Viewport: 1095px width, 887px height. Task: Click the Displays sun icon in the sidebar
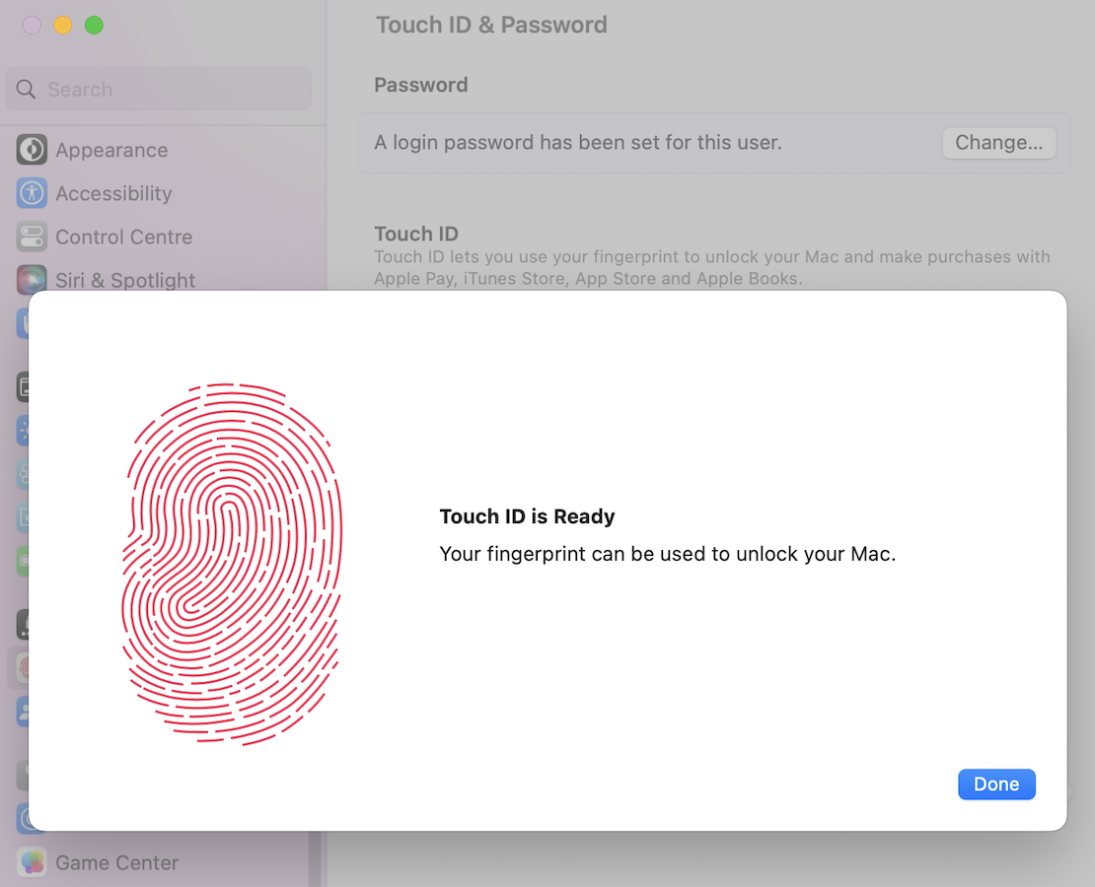click(23, 431)
